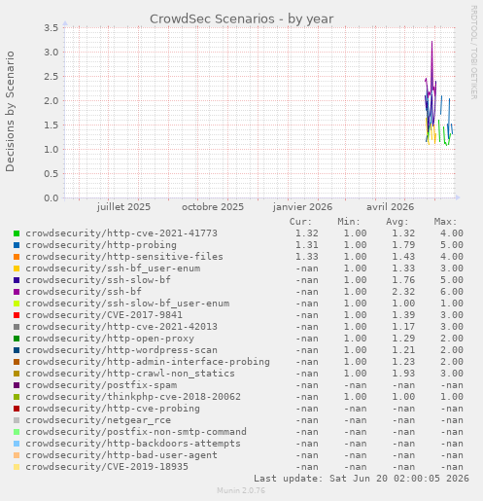Click the 'crowdsecurity/http-cve-2021-41773' legend label

coord(121,233)
